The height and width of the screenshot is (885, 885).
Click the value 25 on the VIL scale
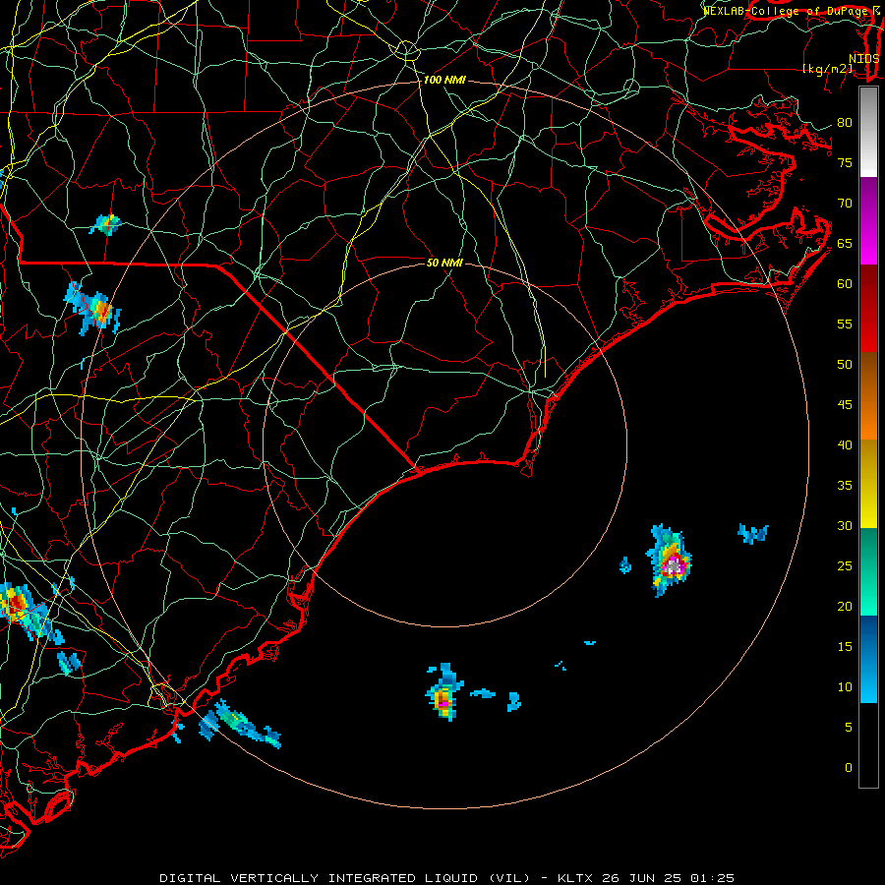pos(845,566)
